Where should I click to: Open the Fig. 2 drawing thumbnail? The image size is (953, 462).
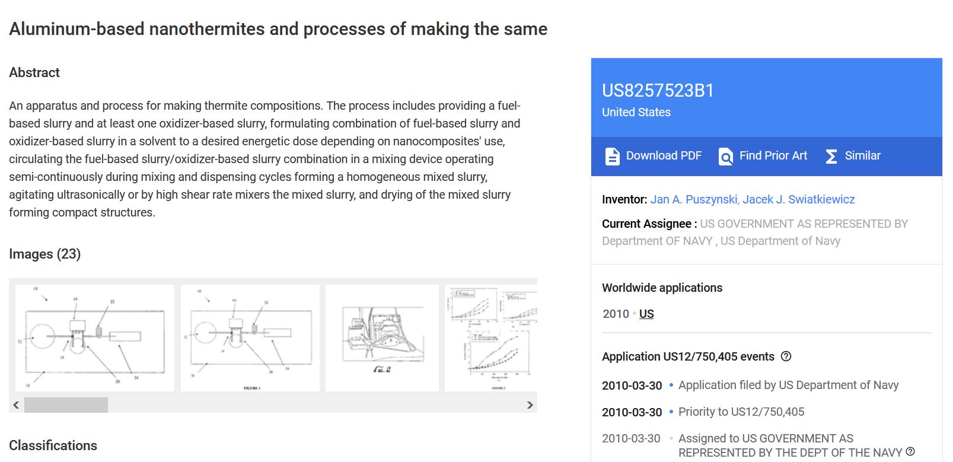(x=382, y=337)
